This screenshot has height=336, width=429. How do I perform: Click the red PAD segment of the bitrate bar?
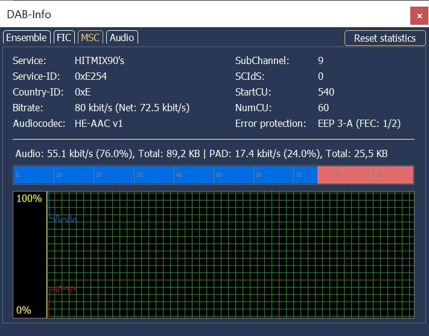[x=365, y=175]
